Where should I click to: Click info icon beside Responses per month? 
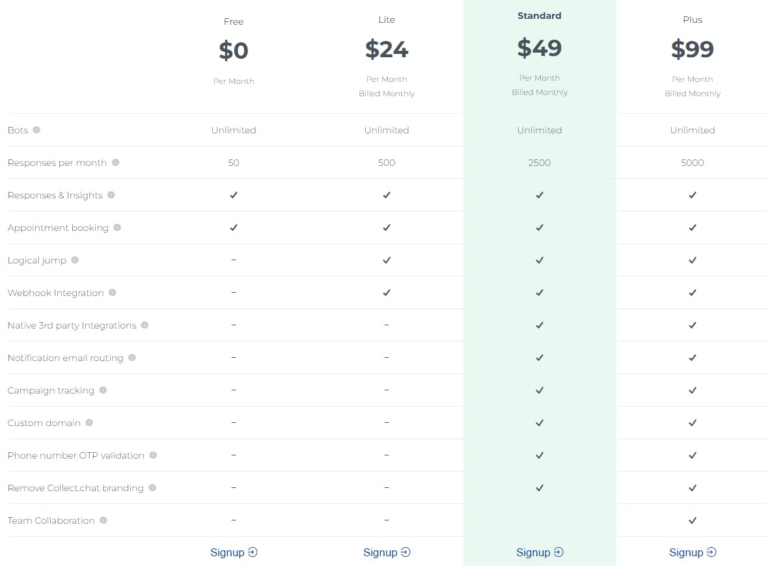pyautogui.click(x=116, y=163)
